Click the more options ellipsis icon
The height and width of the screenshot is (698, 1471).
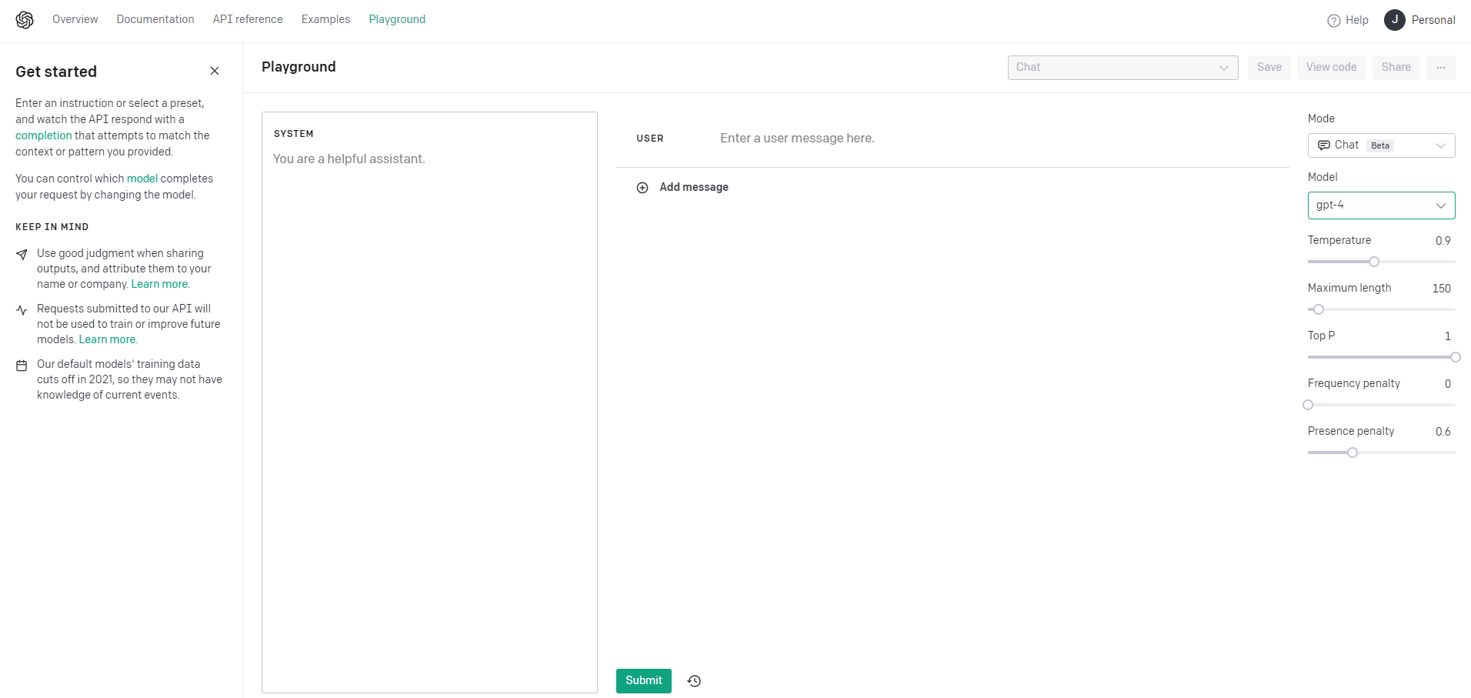1442,67
